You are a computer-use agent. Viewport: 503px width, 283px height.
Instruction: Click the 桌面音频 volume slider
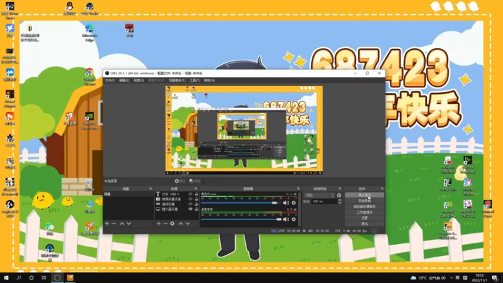point(241,219)
